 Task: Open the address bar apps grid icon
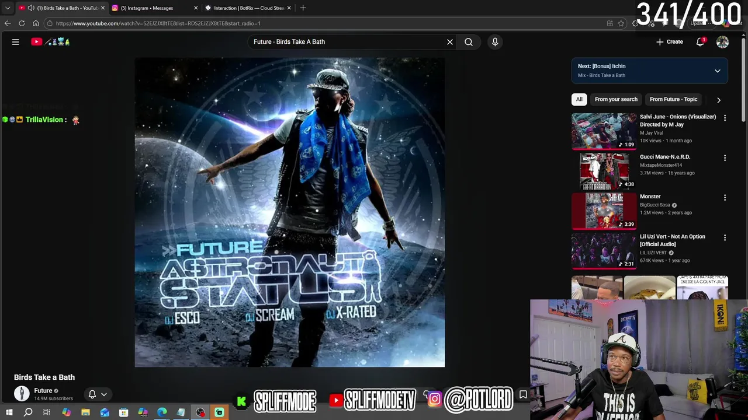pos(610,23)
